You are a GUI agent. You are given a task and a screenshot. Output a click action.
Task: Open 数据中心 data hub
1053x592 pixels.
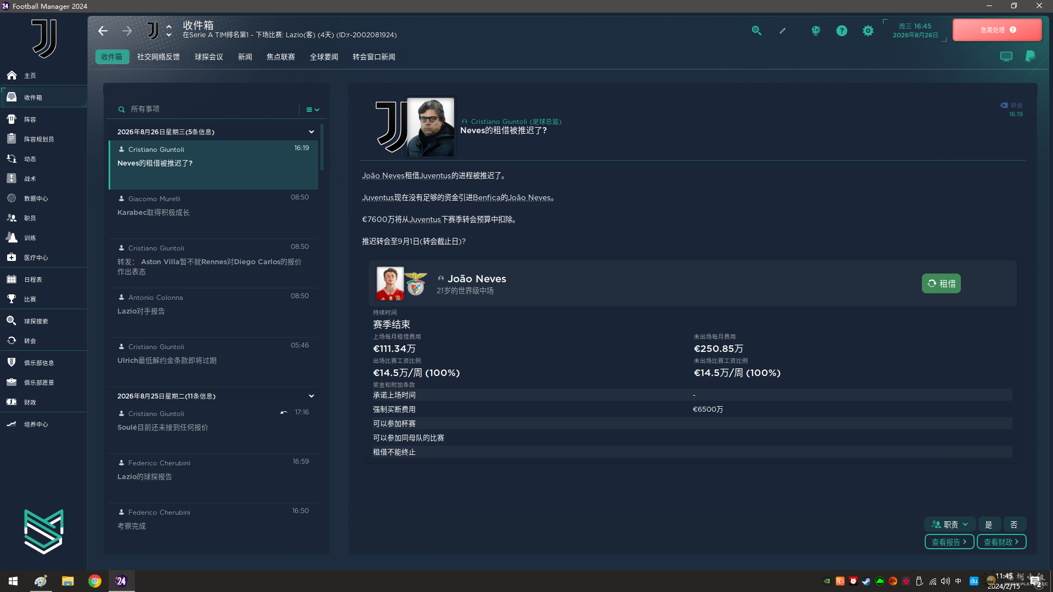(x=36, y=198)
